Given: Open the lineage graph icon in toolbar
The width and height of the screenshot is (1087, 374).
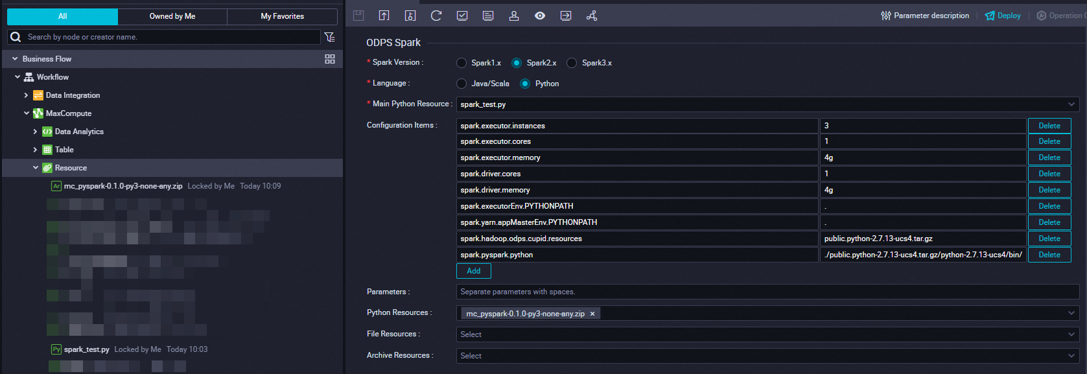Looking at the screenshot, I should coord(592,16).
